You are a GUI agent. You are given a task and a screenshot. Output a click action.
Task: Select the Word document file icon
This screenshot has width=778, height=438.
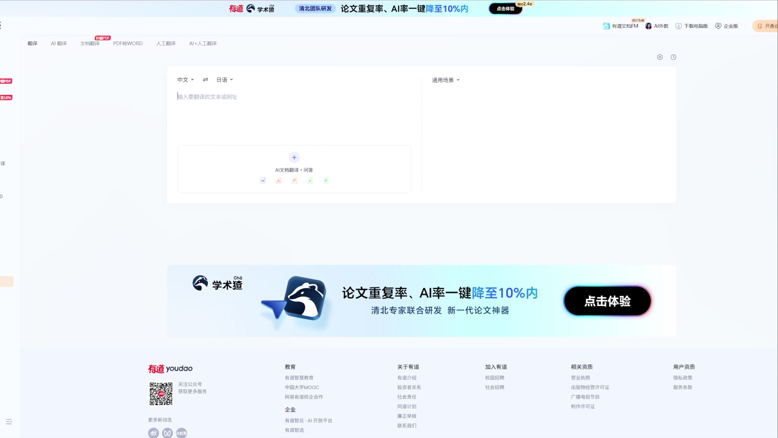(263, 180)
